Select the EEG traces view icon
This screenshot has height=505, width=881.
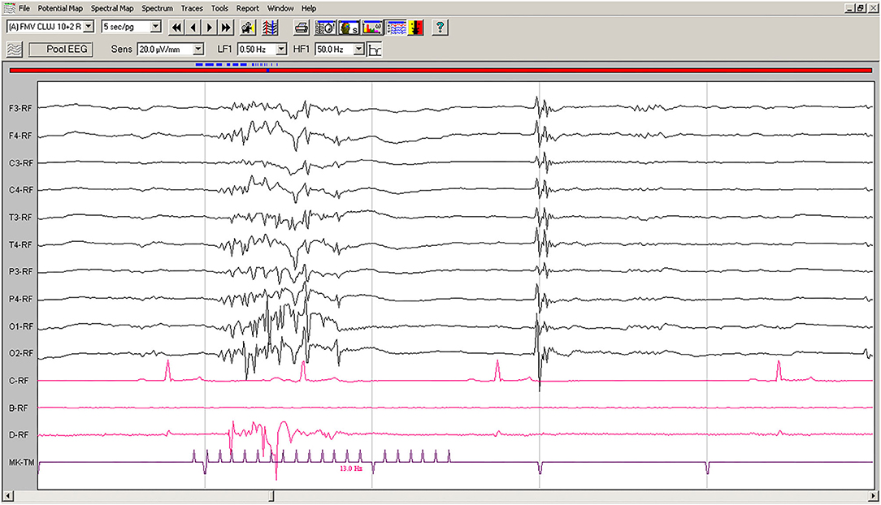pos(397,27)
